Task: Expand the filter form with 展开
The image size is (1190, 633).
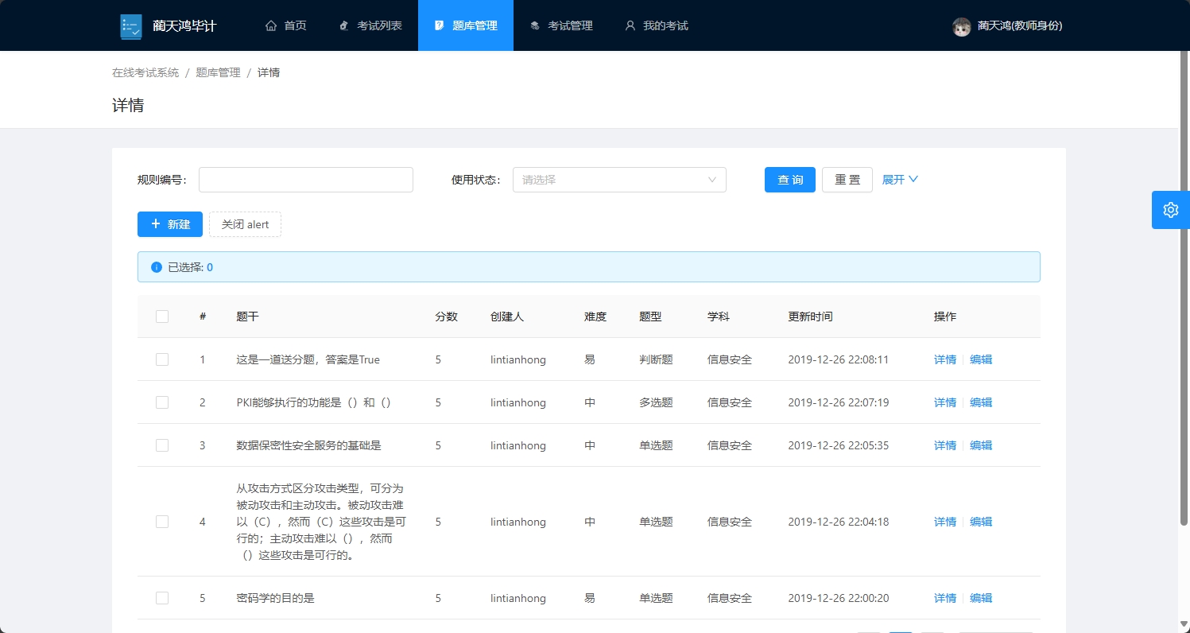Action: point(900,180)
